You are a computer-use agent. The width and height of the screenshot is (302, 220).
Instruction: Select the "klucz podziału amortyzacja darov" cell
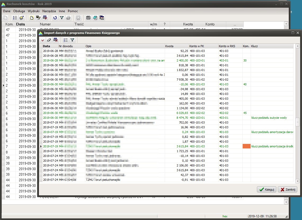click(x=272, y=132)
